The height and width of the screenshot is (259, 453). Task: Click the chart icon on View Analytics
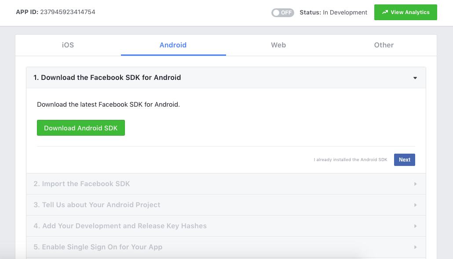[385, 12]
